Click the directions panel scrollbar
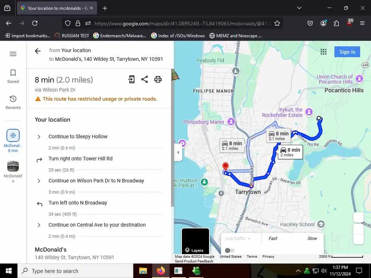The width and height of the screenshot is (371, 278). point(172,138)
